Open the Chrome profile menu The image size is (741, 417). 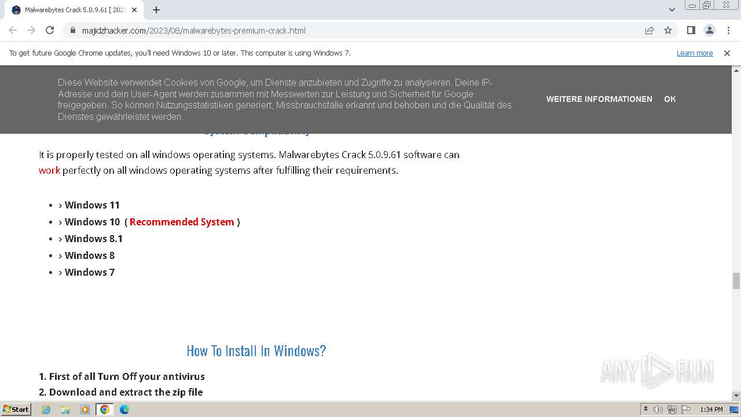tap(709, 30)
